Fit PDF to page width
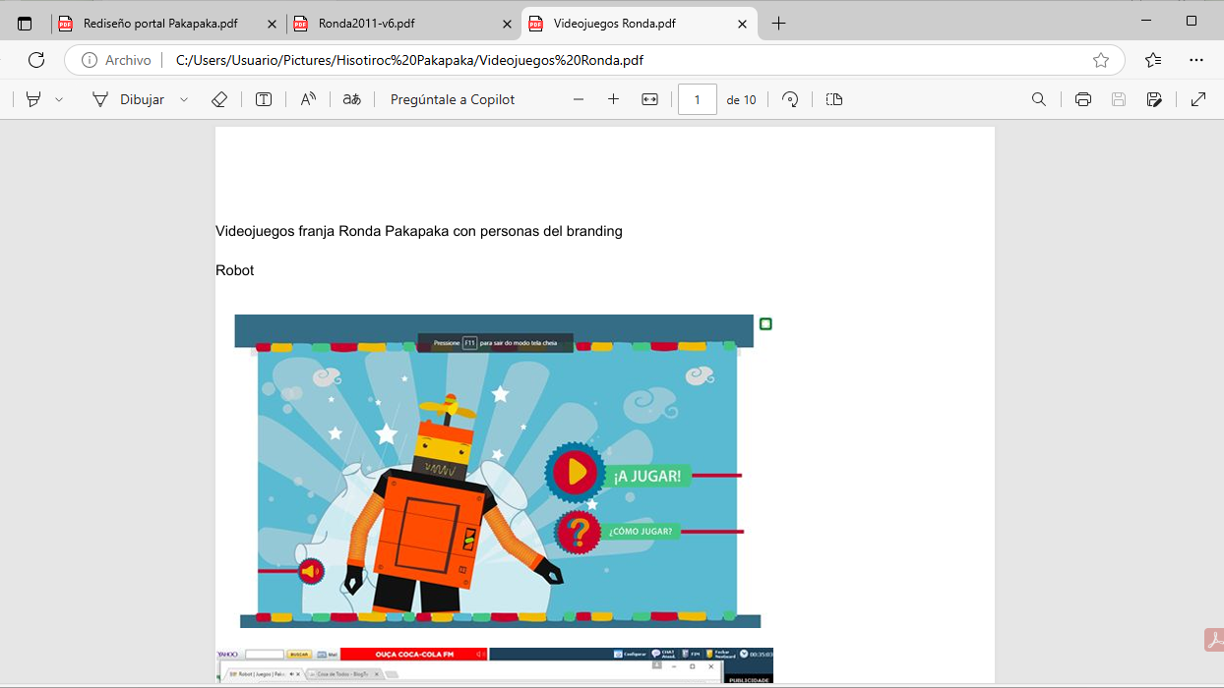This screenshot has width=1224, height=688. coord(649,99)
